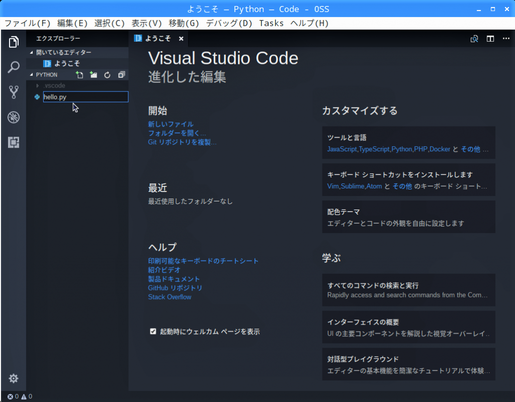
Task: Open the editor more actions ellipsis
Action: 506,39
